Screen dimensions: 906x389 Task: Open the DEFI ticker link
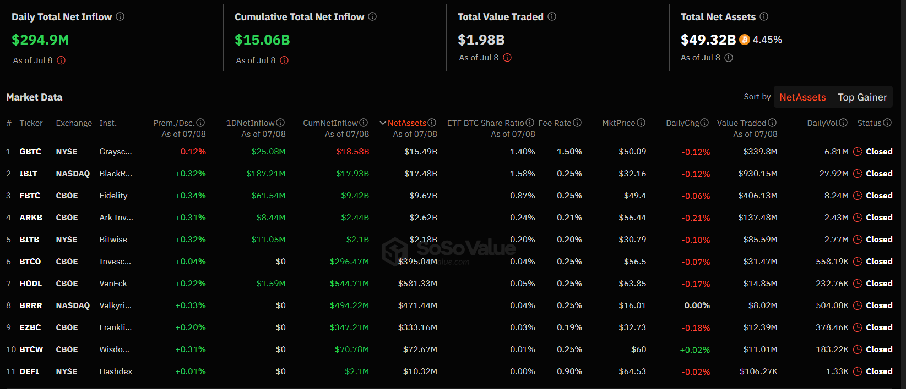[29, 371]
